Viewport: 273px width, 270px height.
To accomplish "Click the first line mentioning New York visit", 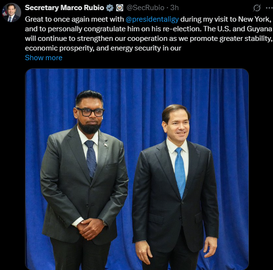I will pyautogui.click(x=149, y=19).
